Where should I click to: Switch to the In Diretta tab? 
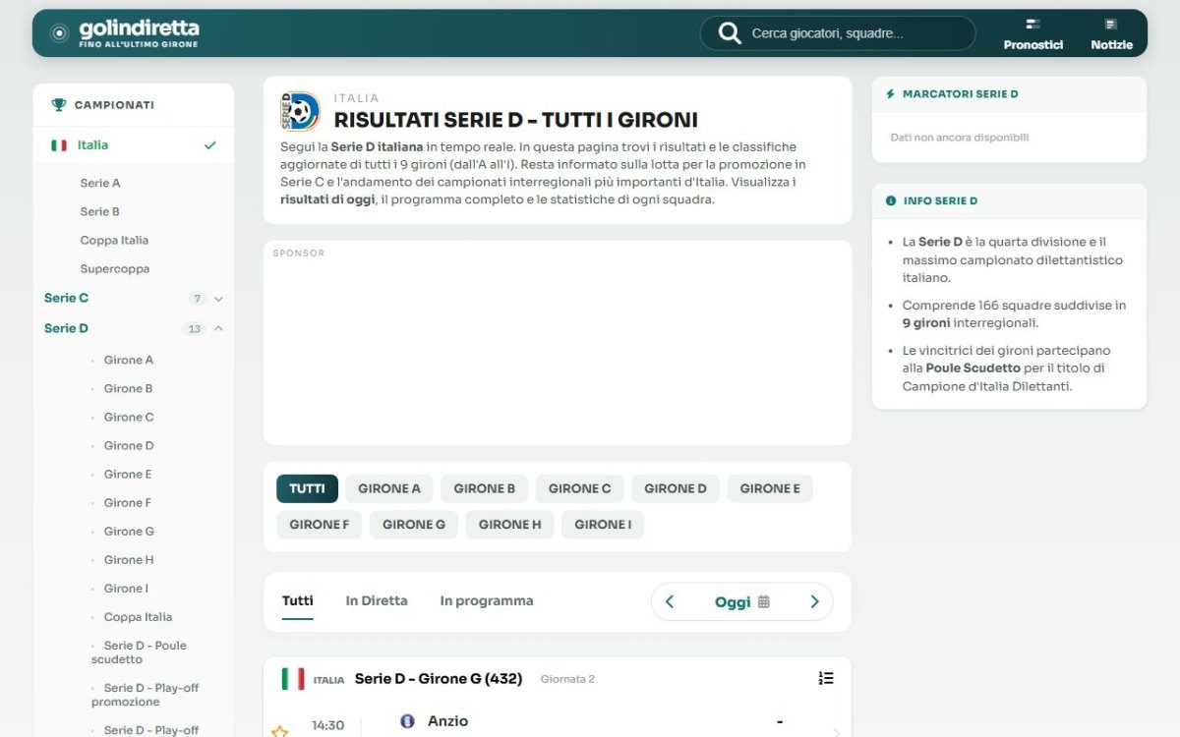coord(377,600)
